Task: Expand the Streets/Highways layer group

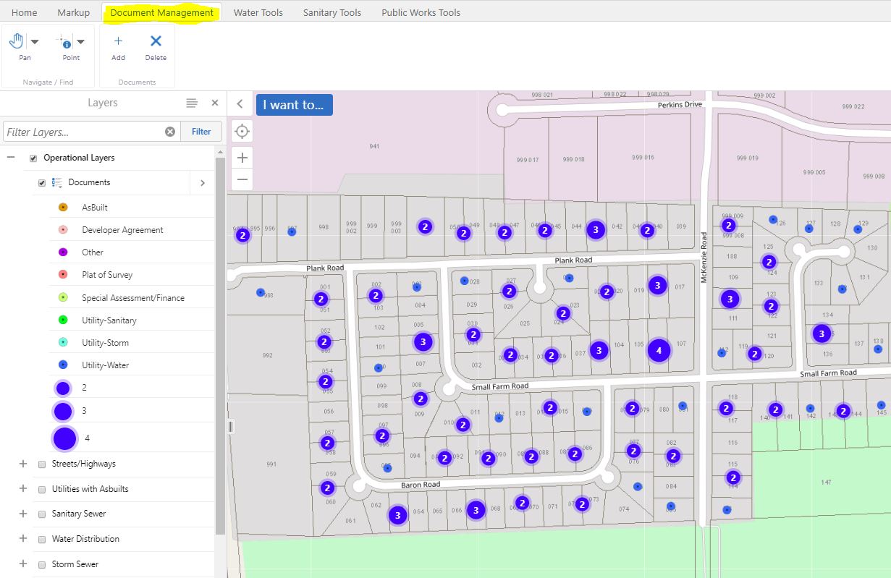Action: (22, 464)
